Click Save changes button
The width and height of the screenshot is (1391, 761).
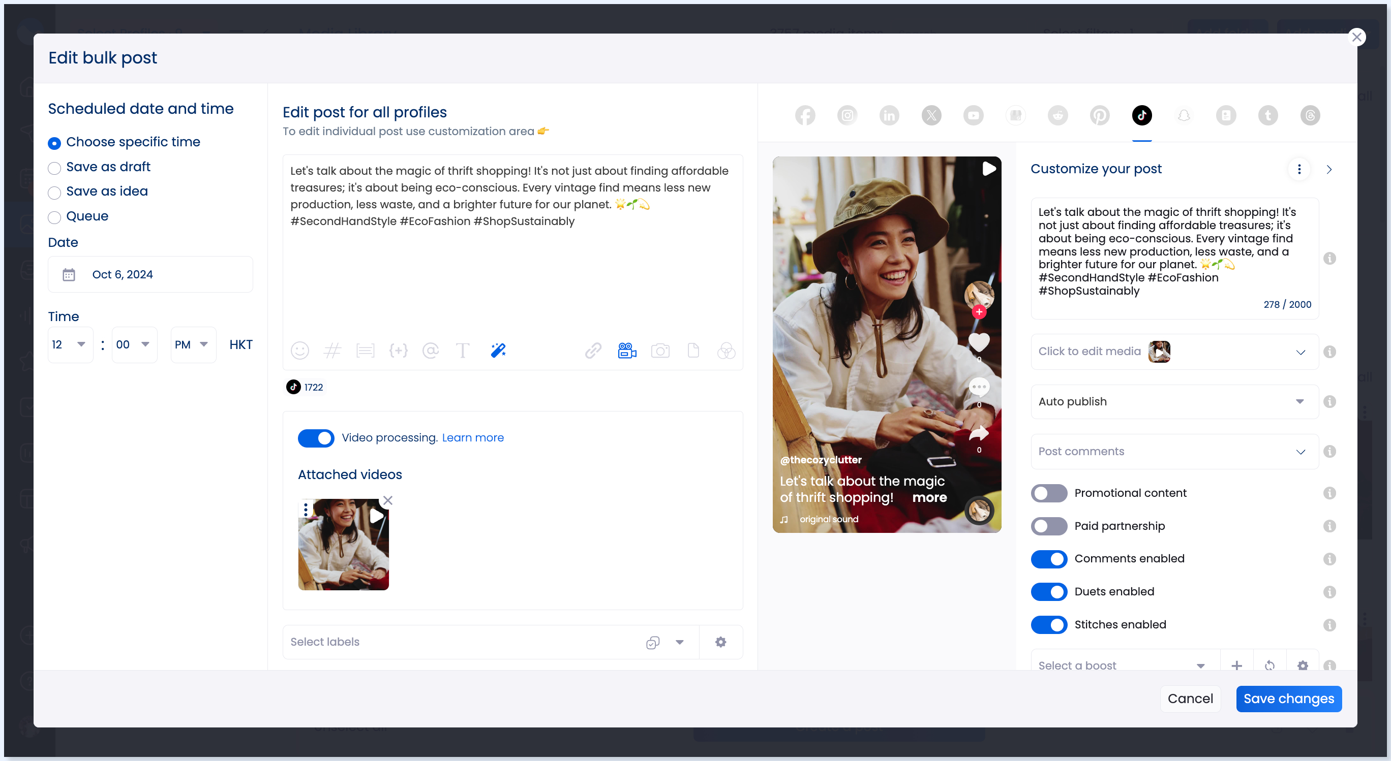[1288, 699]
